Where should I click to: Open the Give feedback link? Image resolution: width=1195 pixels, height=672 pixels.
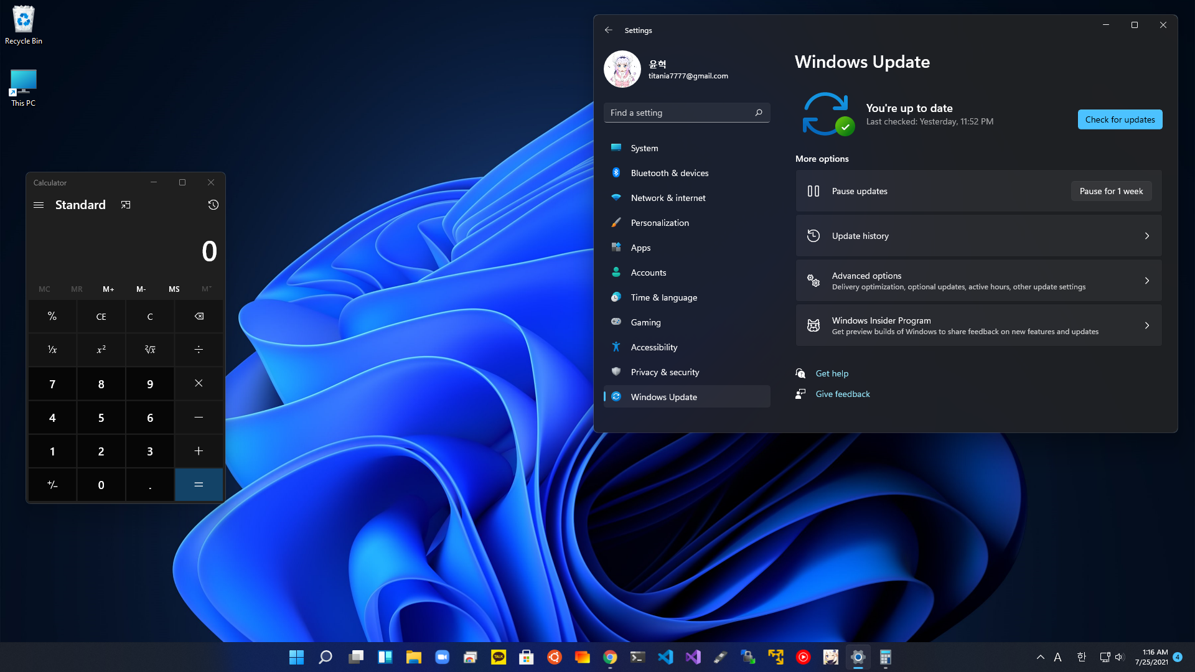pos(842,394)
